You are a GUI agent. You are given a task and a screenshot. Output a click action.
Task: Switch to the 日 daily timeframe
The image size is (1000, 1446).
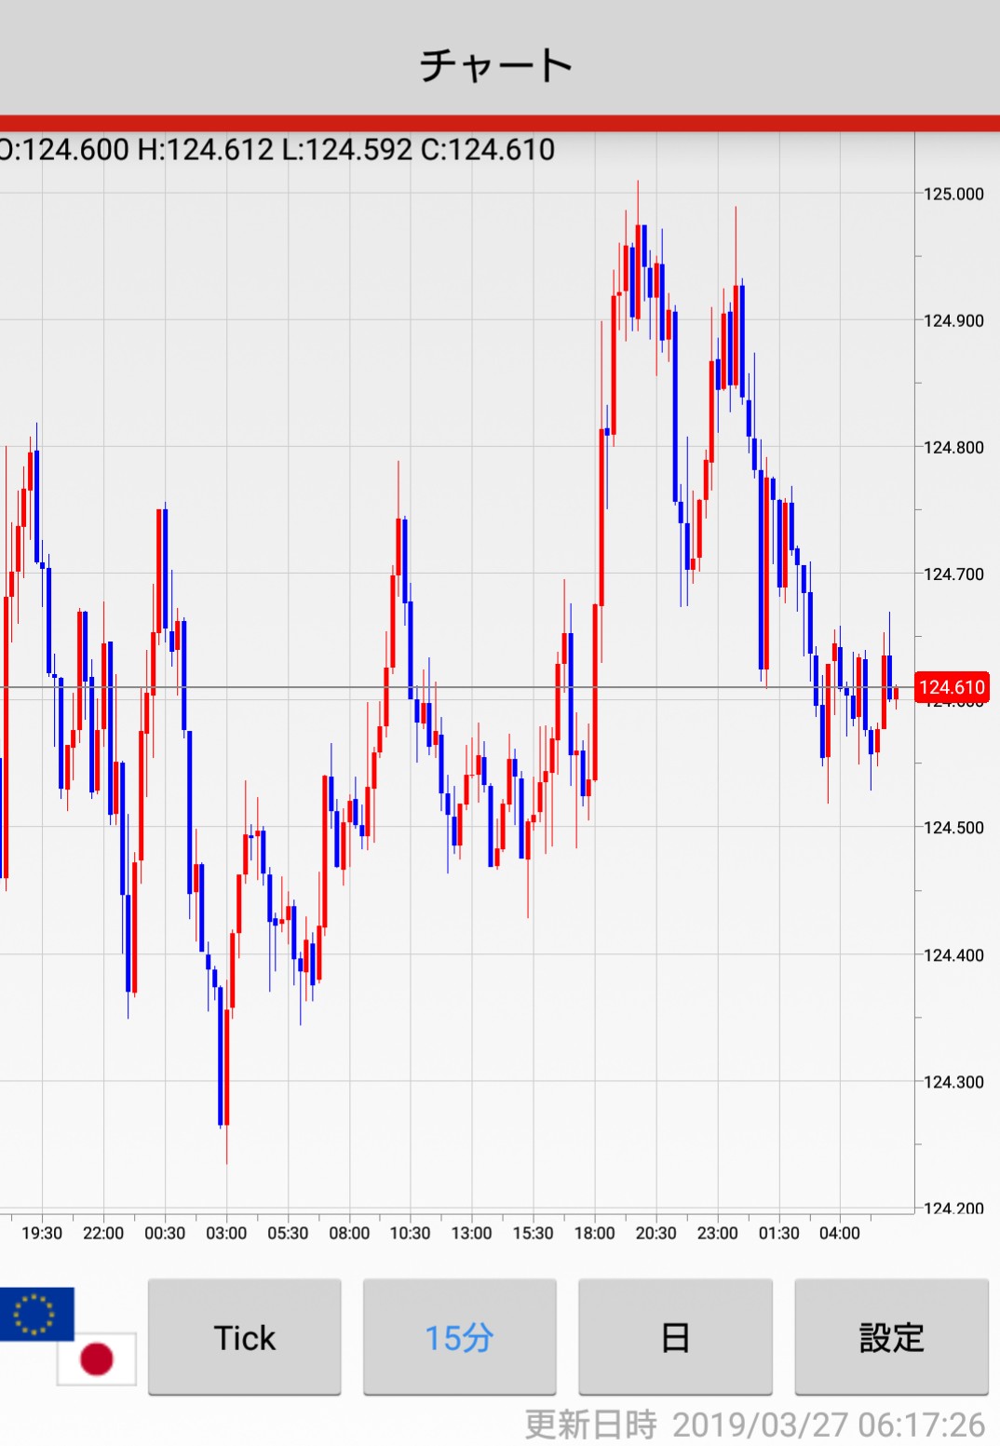click(675, 1337)
